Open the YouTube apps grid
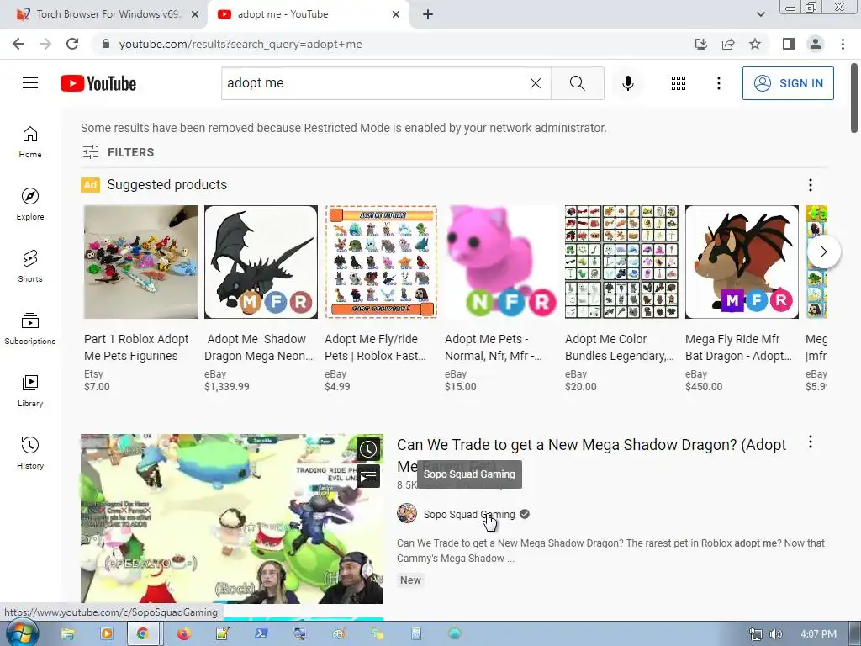 coord(679,83)
